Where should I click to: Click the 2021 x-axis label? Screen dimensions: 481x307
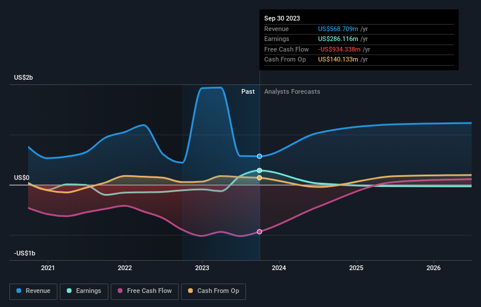click(x=48, y=268)
